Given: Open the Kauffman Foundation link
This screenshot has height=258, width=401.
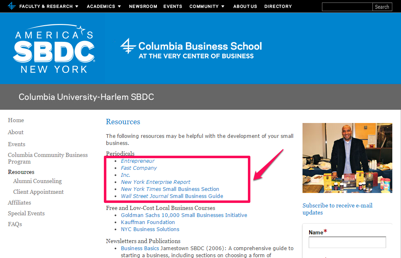Looking at the screenshot, I should [x=148, y=222].
